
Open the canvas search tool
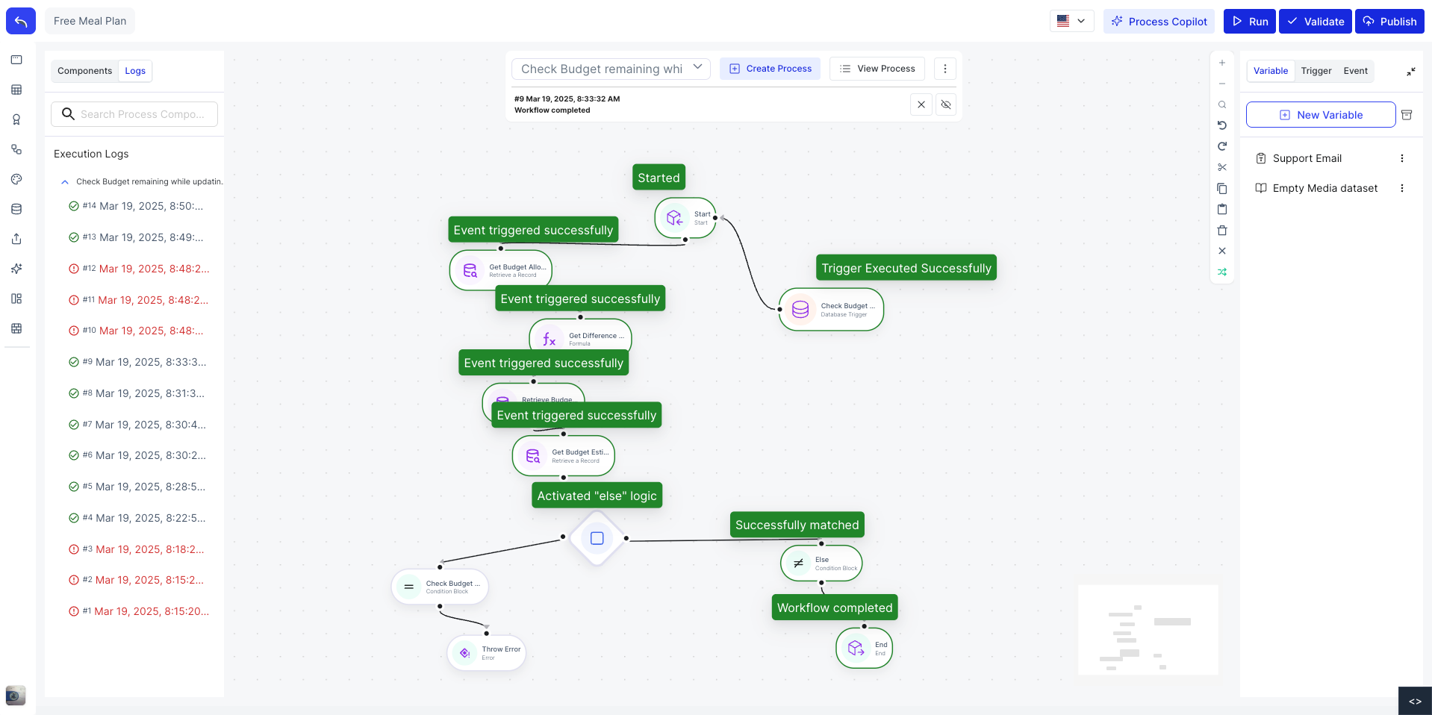coord(1222,104)
